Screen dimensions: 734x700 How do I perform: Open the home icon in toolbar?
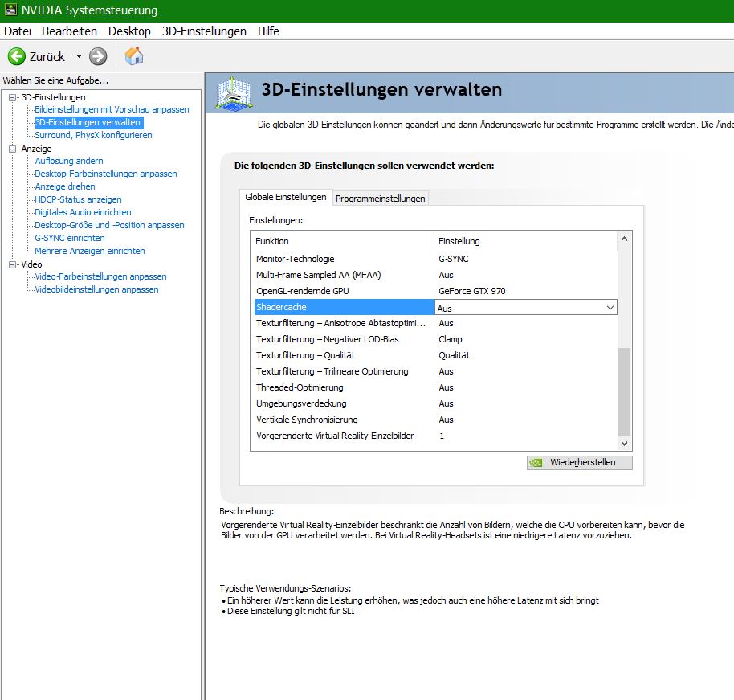tap(134, 56)
